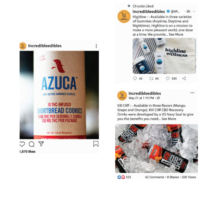Viewport: 223px width, 198px height.
Task: Click See More on the Highline tweet
Action: (x=176, y=35)
